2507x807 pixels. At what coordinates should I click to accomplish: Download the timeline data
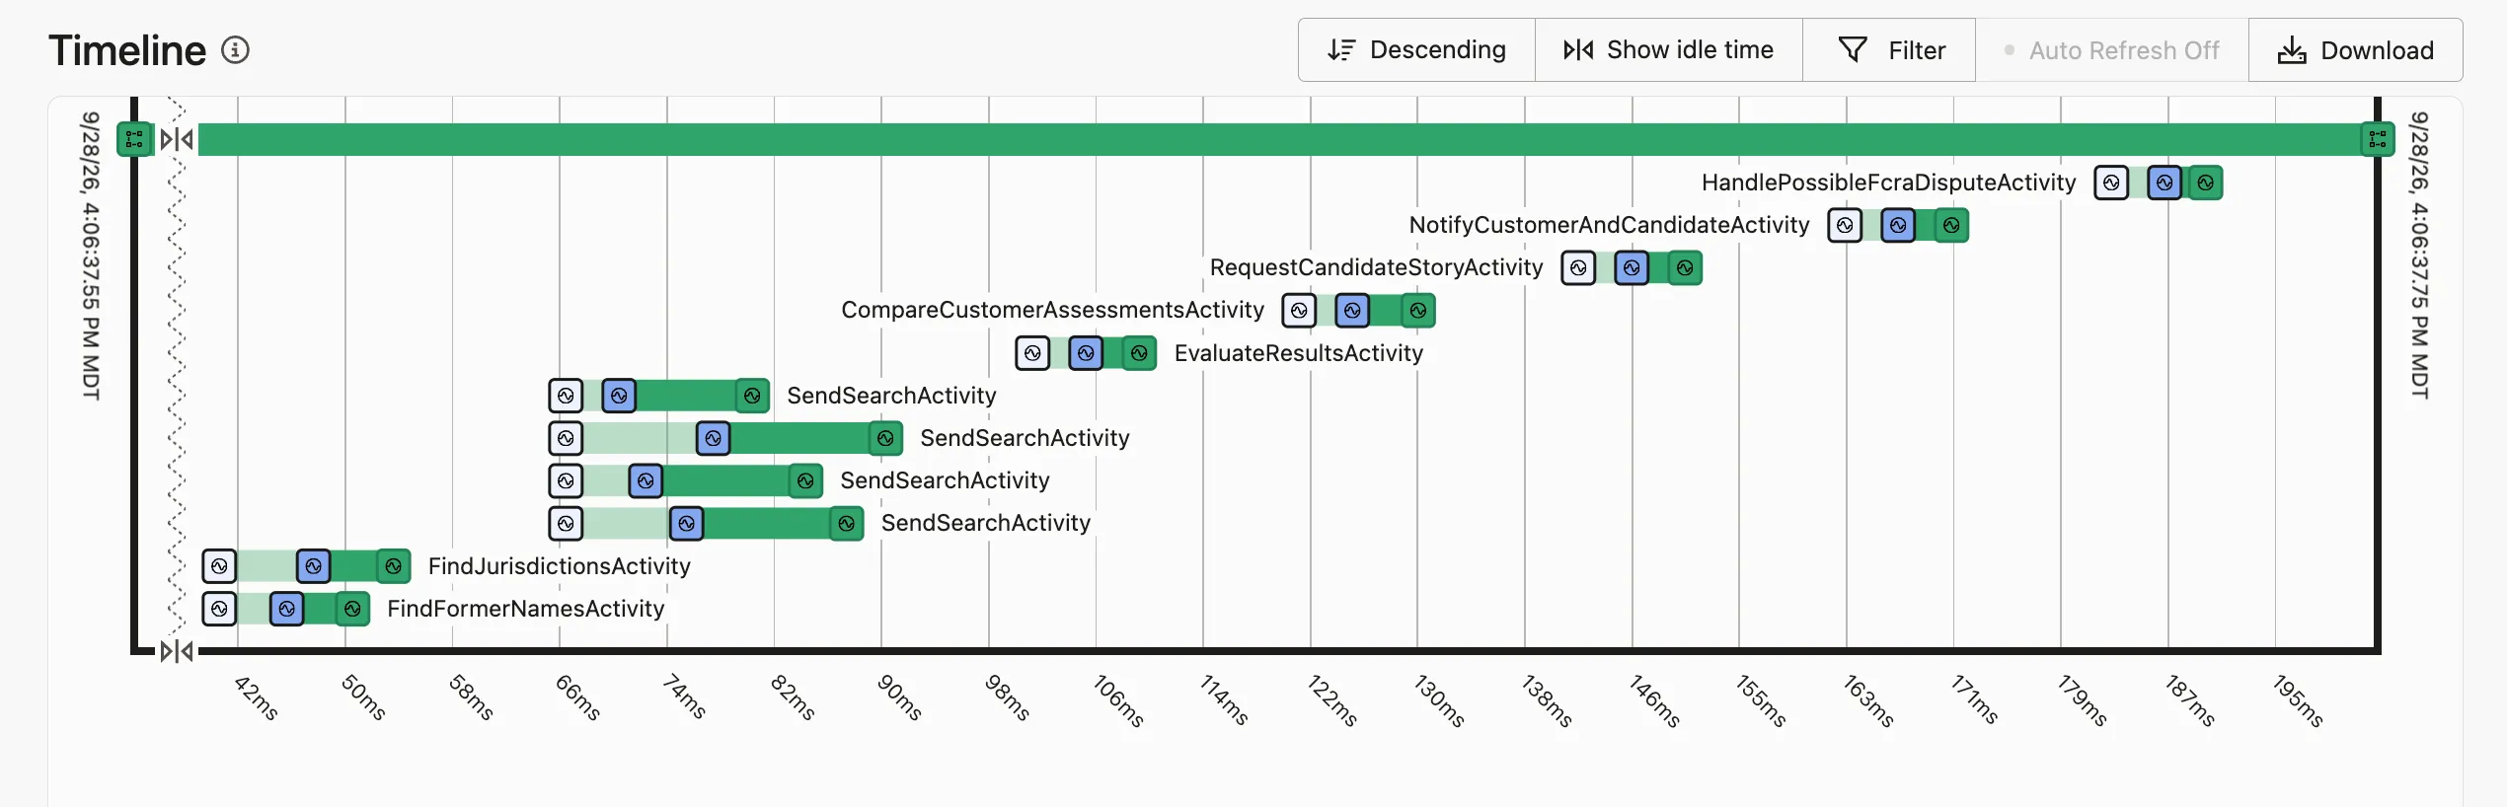[x=2355, y=50]
